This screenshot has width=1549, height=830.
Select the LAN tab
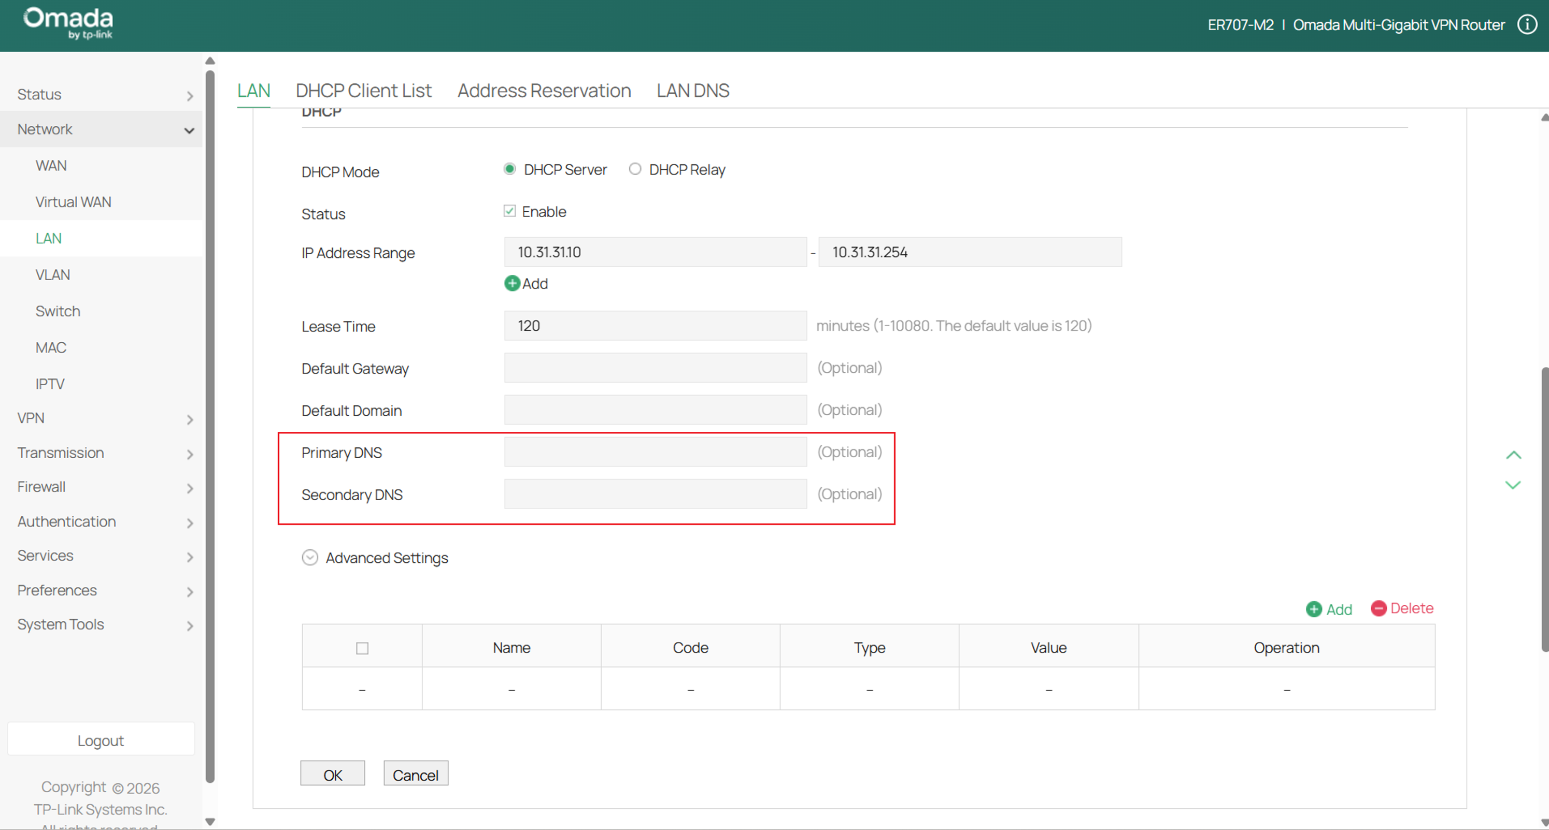pos(253,91)
